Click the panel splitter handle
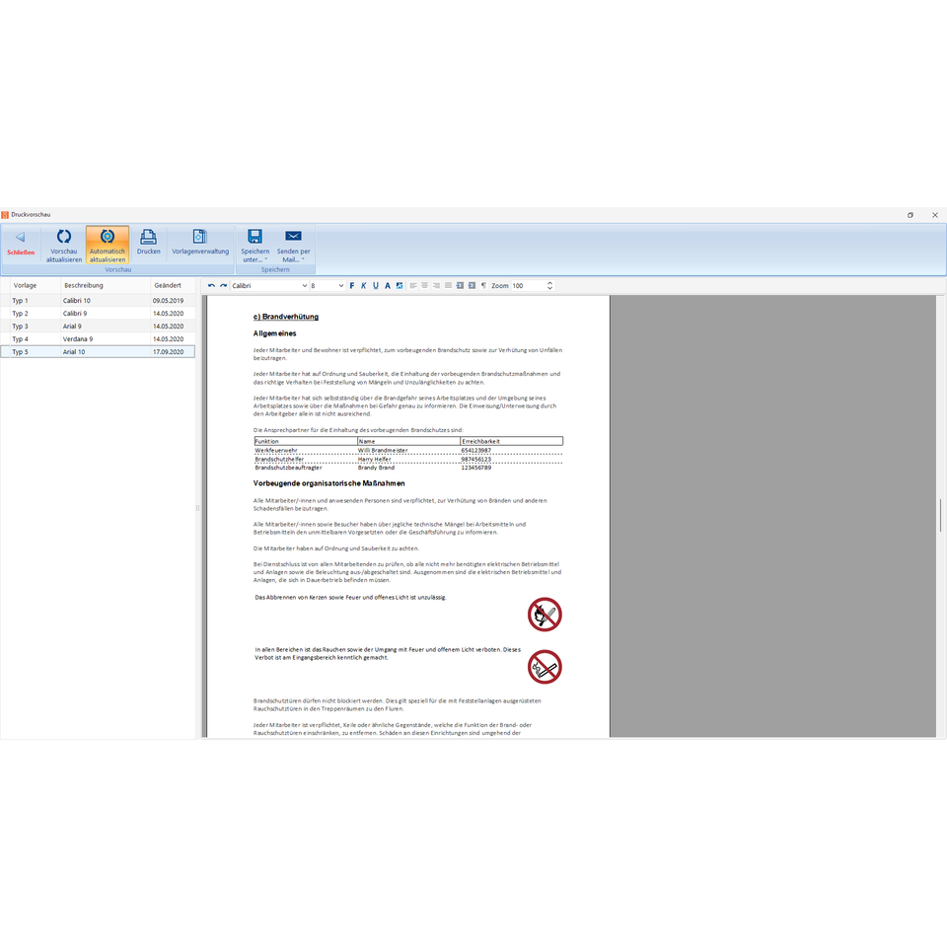 tap(197, 508)
